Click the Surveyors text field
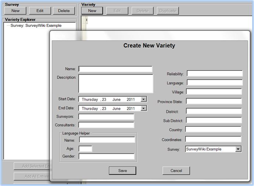Viewport: 254px width, 186px height. [x=106, y=117]
